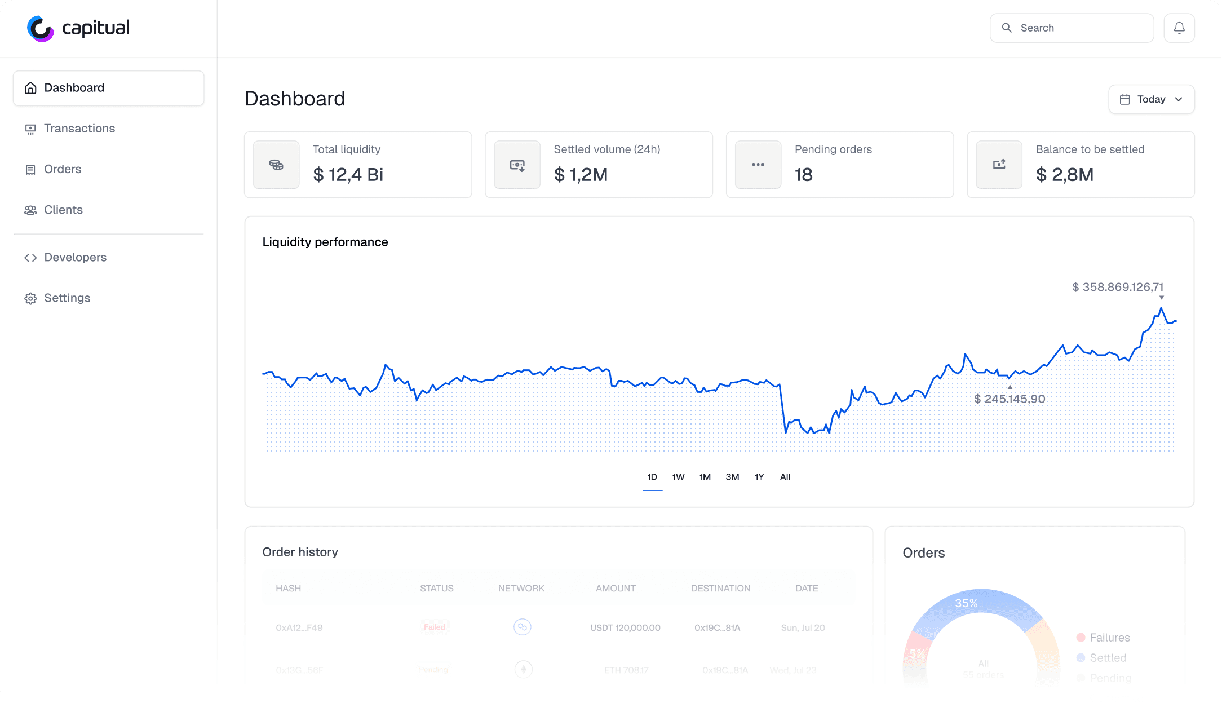Open the Today date range dropdown

pyautogui.click(x=1151, y=99)
